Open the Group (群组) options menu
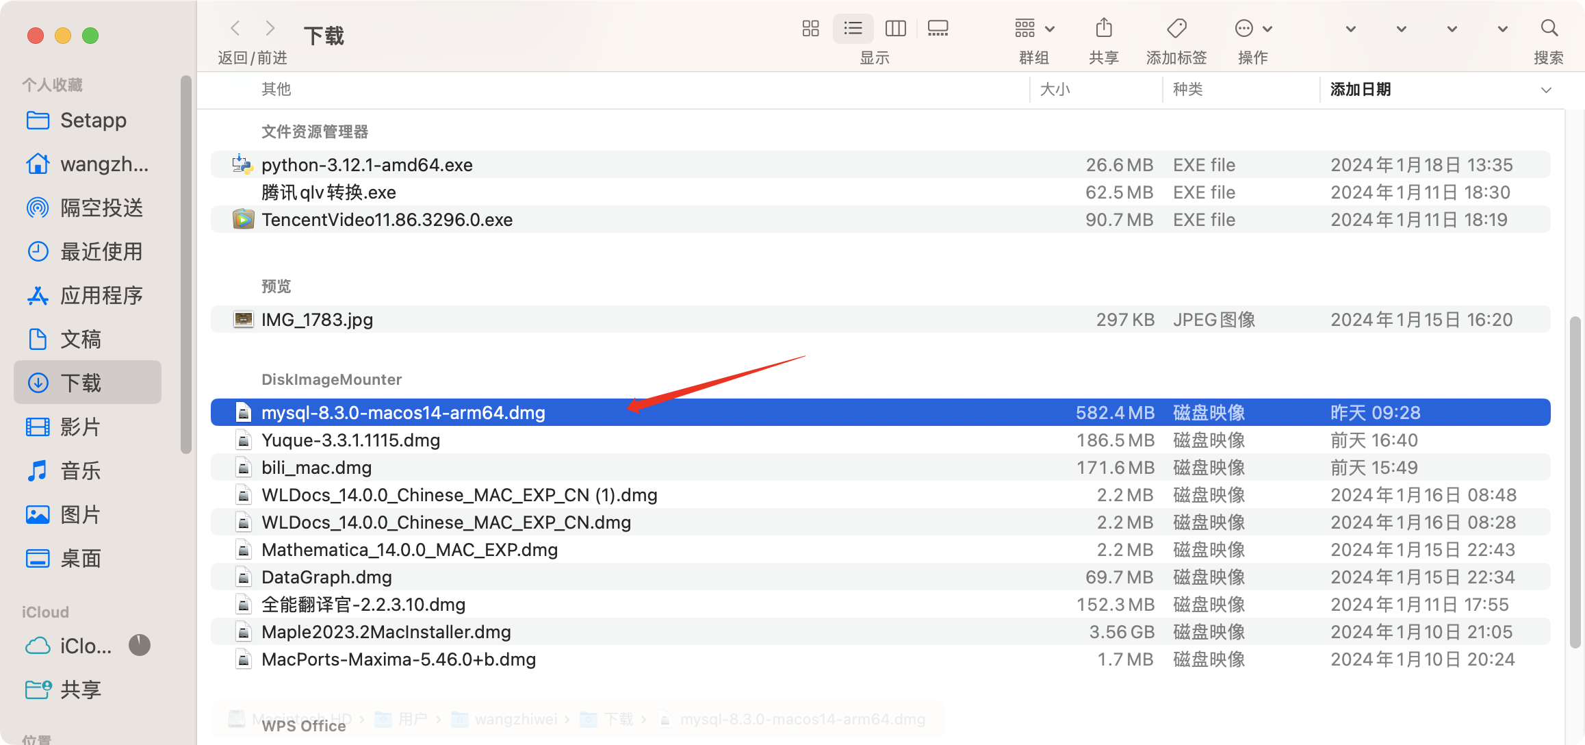Image resolution: width=1585 pixels, height=745 pixels. point(1034,29)
